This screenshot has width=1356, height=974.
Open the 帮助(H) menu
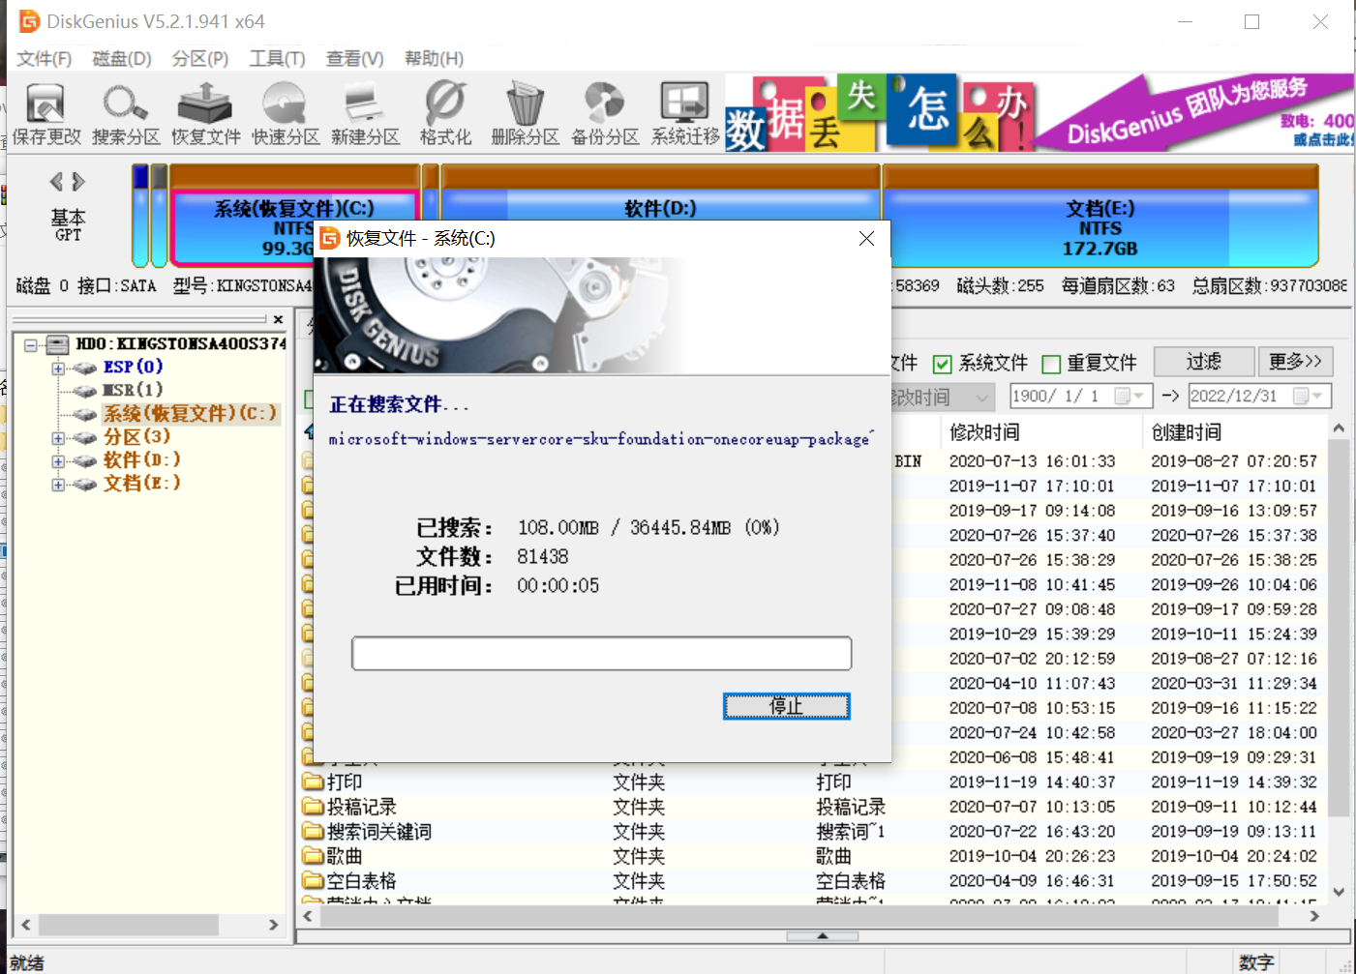point(434,58)
